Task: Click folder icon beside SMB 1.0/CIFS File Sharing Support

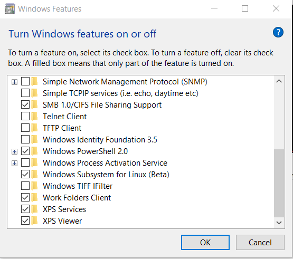Action: [34, 105]
